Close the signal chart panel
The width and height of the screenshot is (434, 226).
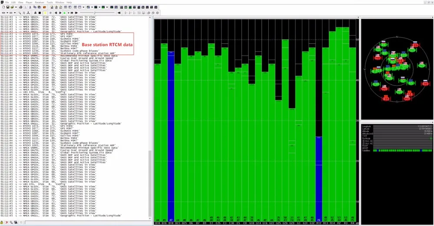pyautogui.click(x=358, y=17)
